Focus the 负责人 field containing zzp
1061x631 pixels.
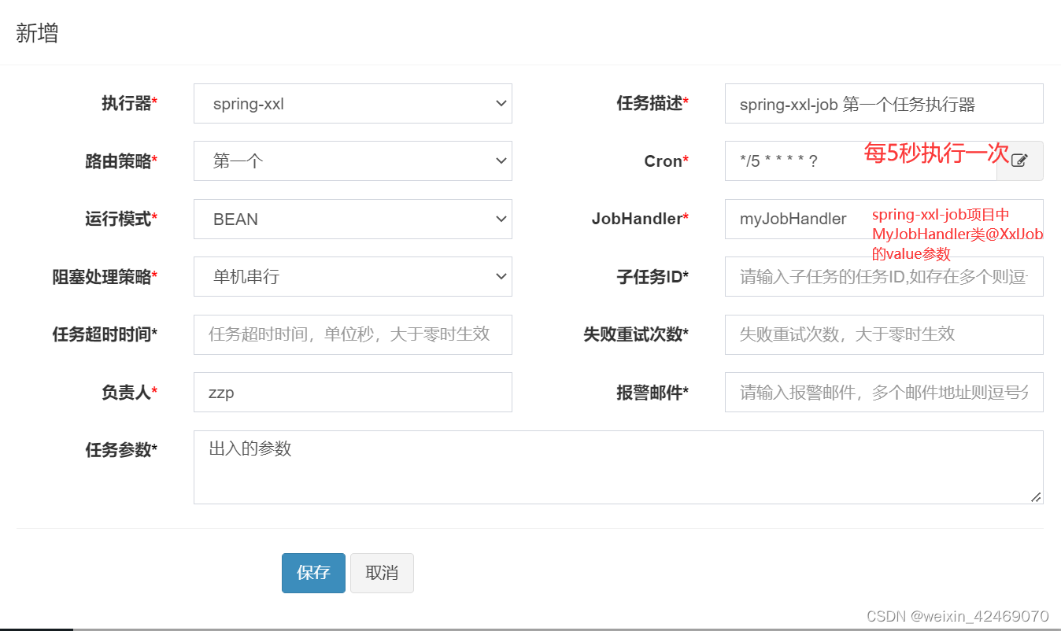(x=353, y=392)
